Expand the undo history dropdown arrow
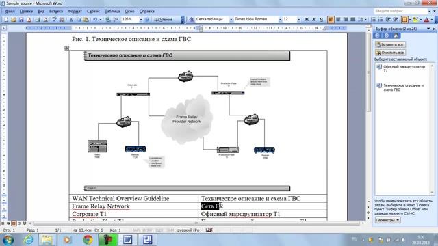The height and width of the screenshot is (246, 438). [x=101, y=20]
